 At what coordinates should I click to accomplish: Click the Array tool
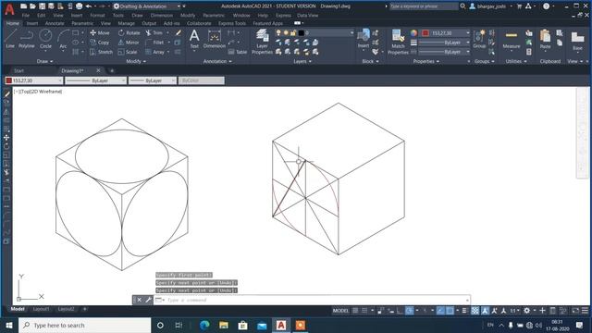click(154, 52)
